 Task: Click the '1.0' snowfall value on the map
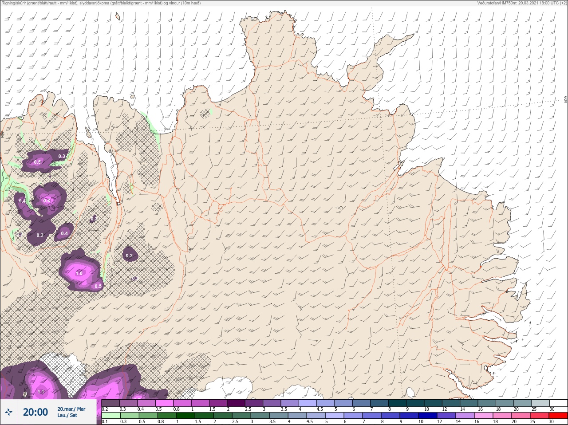click(x=79, y=273)
